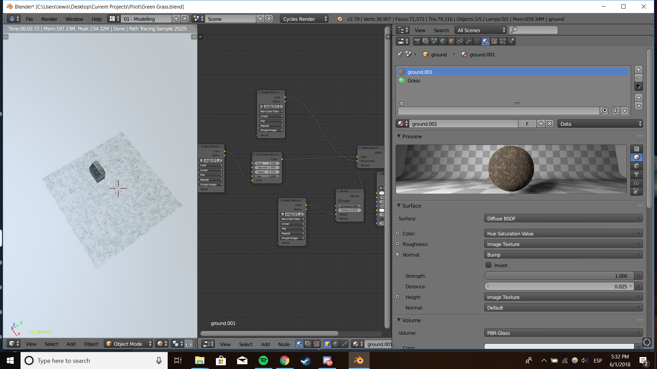The height and width of the screenshot is (369, 657).
Task: Switch to the Modifiers wrench tab
Action: 468,41
